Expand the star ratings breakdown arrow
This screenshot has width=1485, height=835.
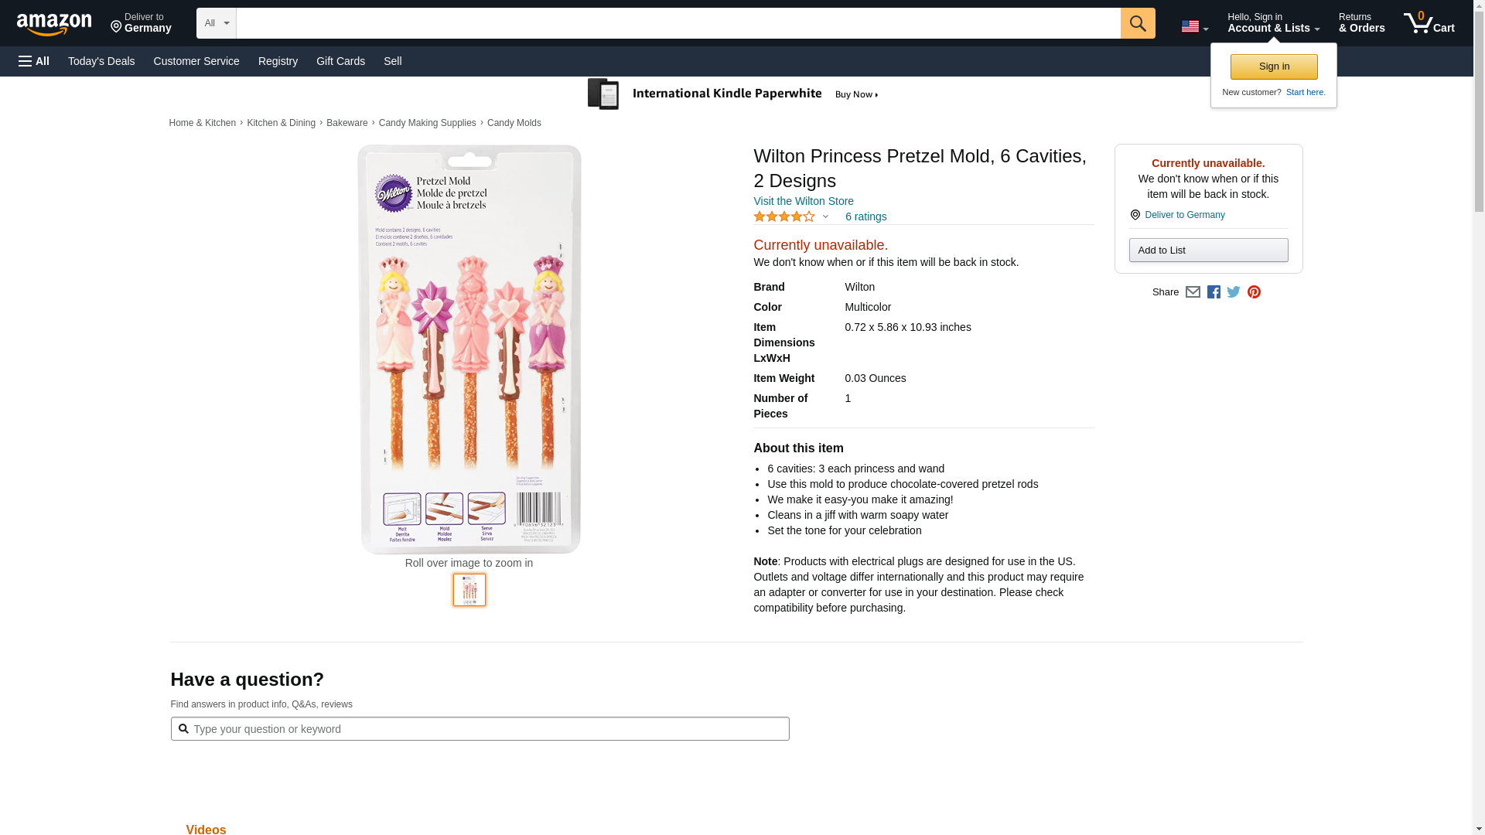pyautogui.click(x=825, y=217)
